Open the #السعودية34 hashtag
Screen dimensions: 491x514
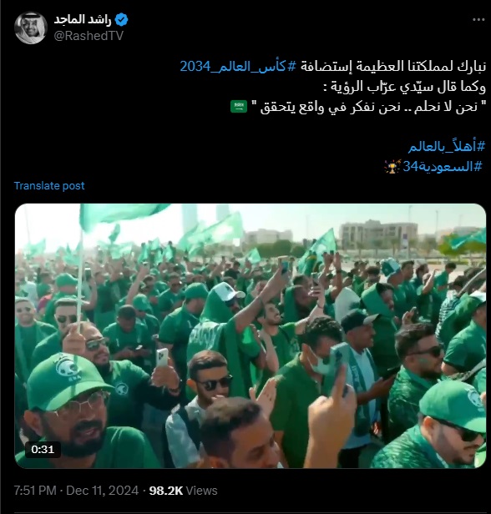pos(443,167)
